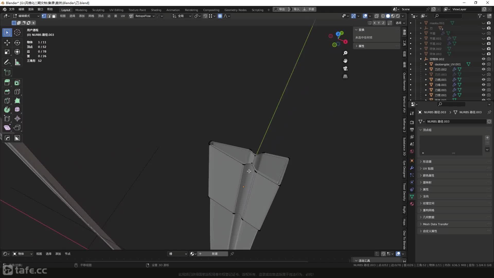This screenshot has width=494, height=278.
Task: Switch to Sculpting workspace tab
Action: tap(98, 10)
